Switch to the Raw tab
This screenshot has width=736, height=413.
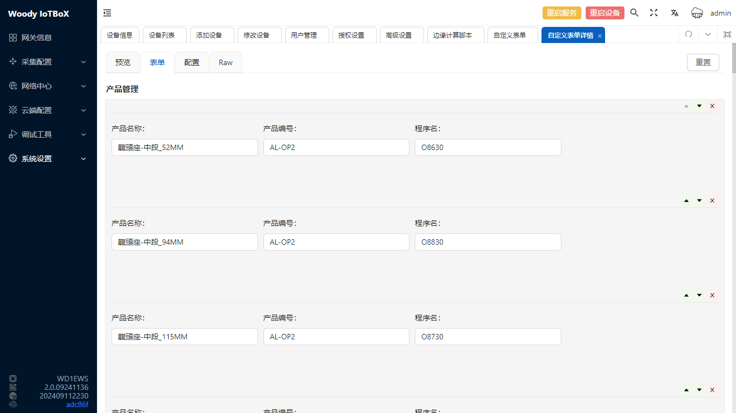pos(225,62)
